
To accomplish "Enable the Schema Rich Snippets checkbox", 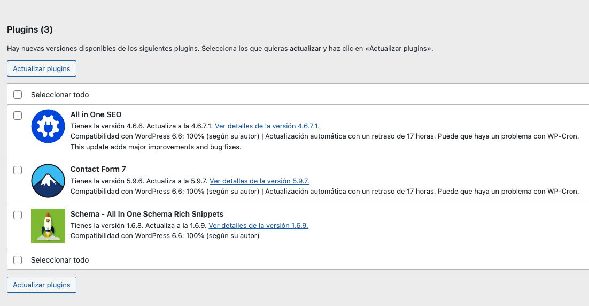I will coord(18,215).
